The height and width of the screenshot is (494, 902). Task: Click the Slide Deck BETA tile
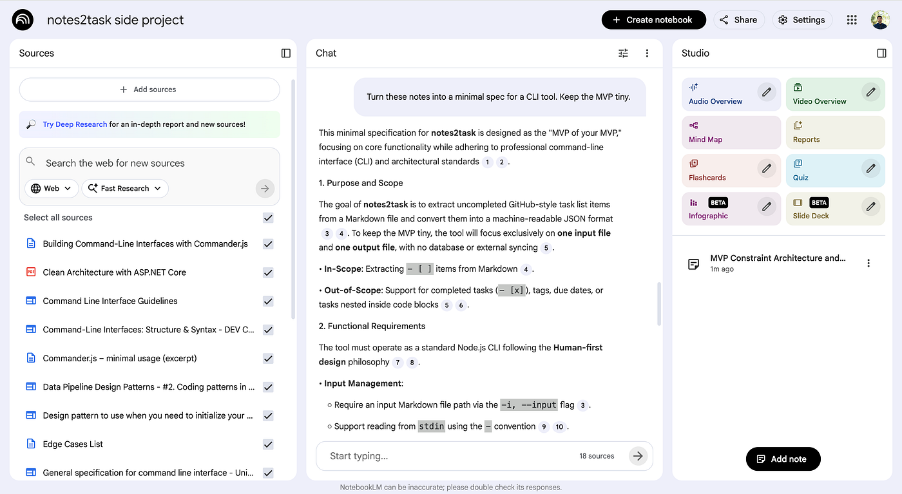pos(836,209)
